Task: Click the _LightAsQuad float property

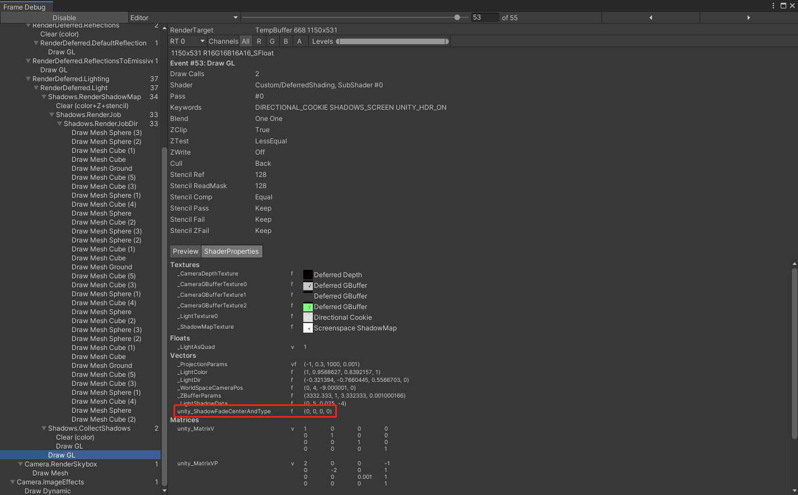Action: pyautogui.click(x=196, y=347)
